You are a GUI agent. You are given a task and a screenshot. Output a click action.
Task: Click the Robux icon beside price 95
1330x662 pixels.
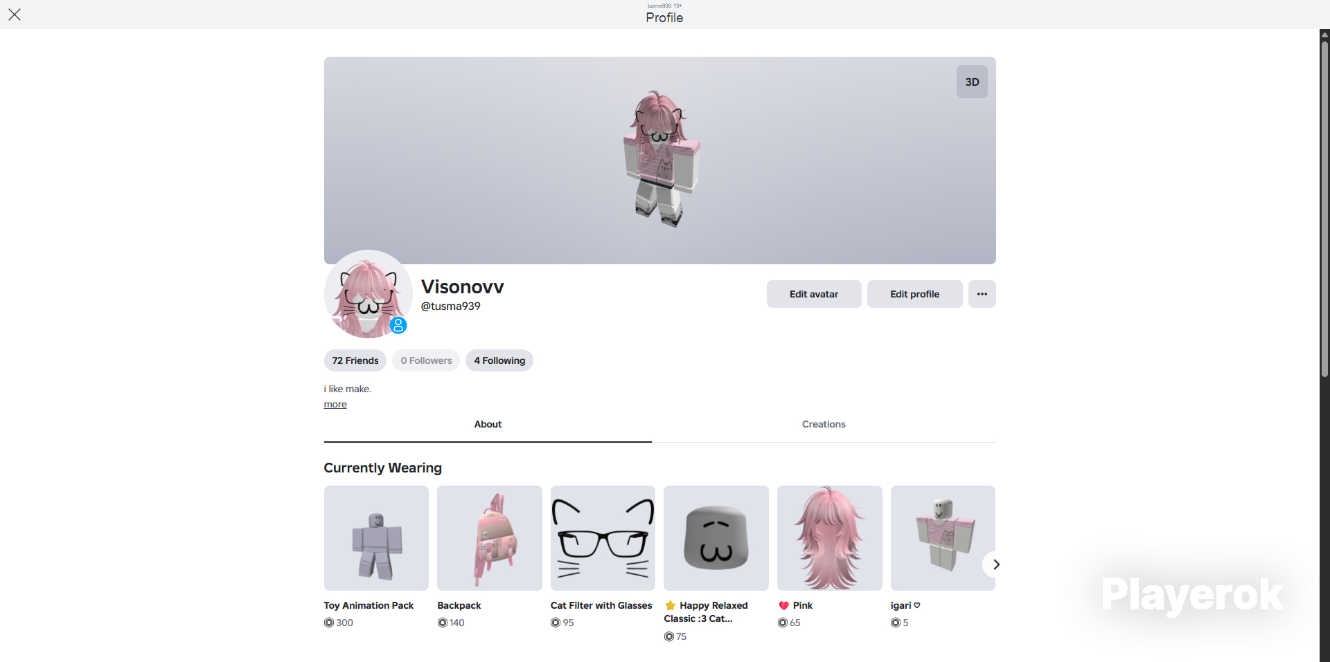coord(556,623)
